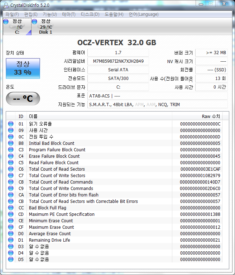Viewport: 235px width, 275px height.
Task: Click status orb for Minimum Erase Count
Action: point(11,221)
